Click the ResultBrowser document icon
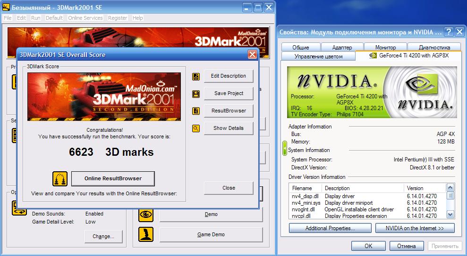467x256 pixels. click(x=196, y=111)
